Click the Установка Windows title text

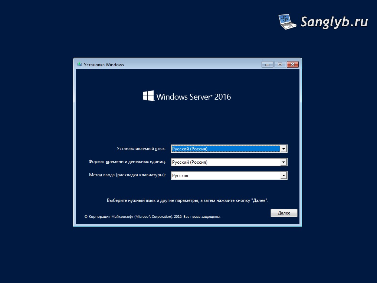tap(104, 64)
